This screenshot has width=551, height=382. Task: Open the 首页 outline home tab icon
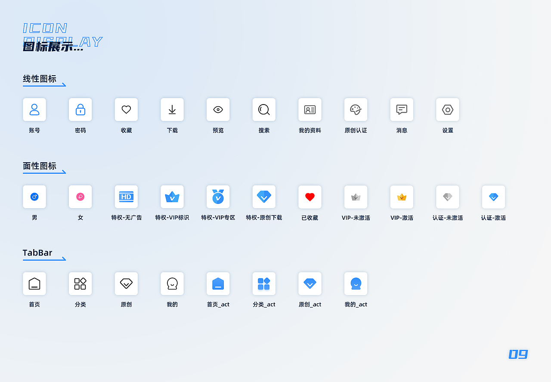(x=34, y=284)
